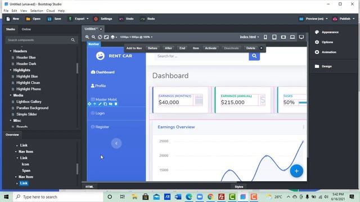Viewport: 360px width, 202px height.
Task: Click the stage image icon
Action: tap(106, 37)
